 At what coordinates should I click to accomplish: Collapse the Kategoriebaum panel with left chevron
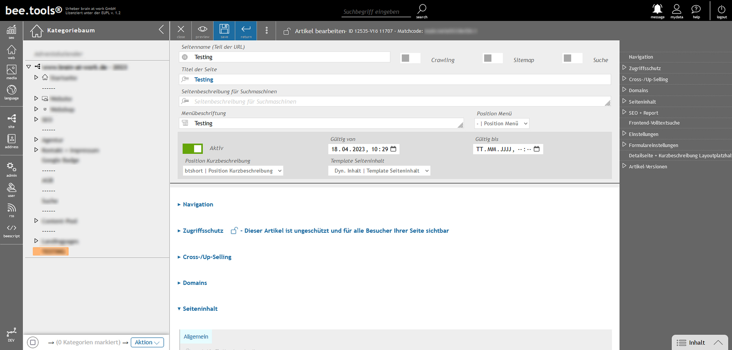[x=161, y=30]
